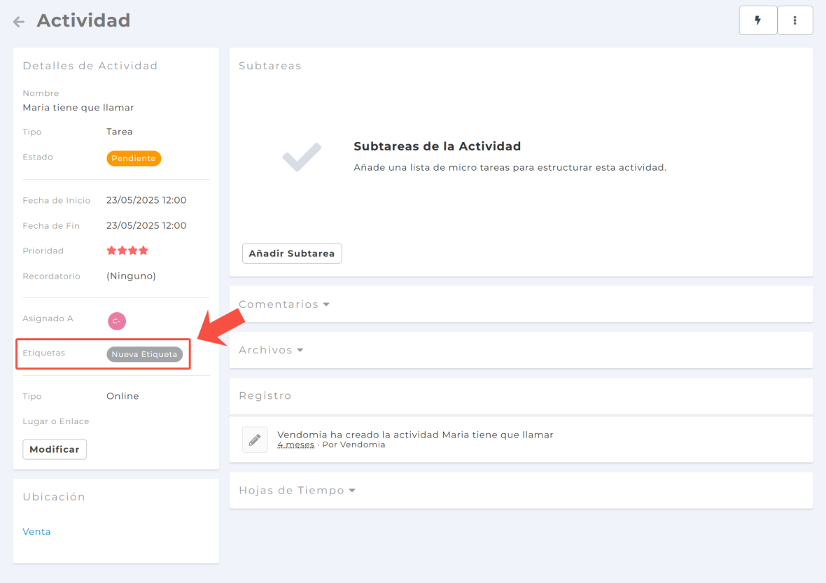Click the priority stars rating
The image size is (826, 583).
click(x=127, y=251)
